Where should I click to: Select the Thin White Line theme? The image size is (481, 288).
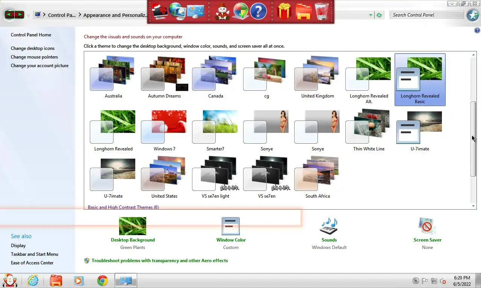pyautogui.click(x=369, y=130)
